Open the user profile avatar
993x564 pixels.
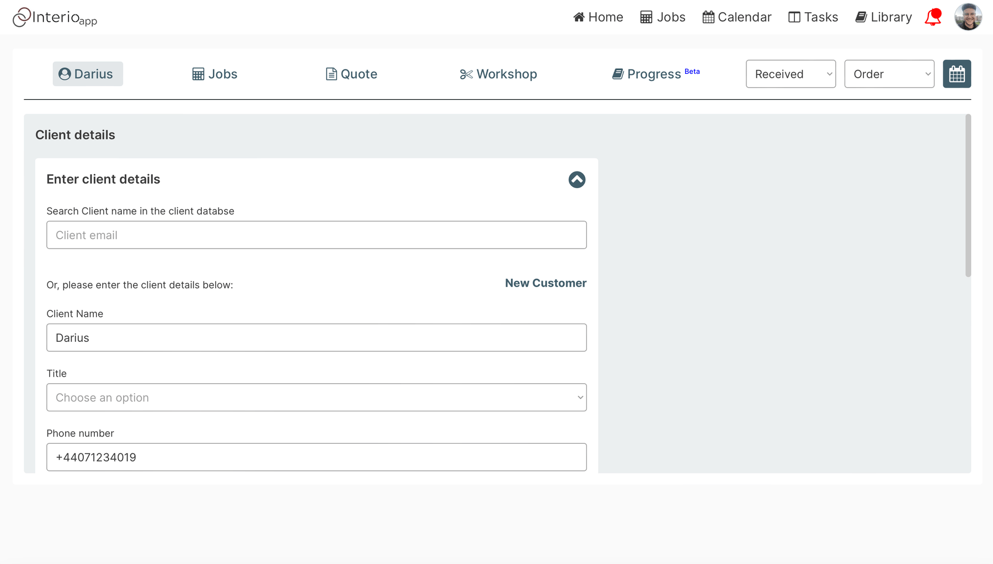click(968, 17)
